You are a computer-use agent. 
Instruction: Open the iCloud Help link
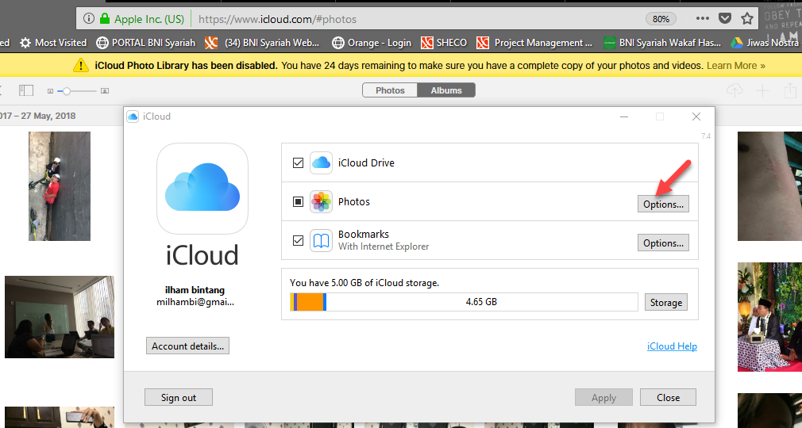click(x=672, y=346)
